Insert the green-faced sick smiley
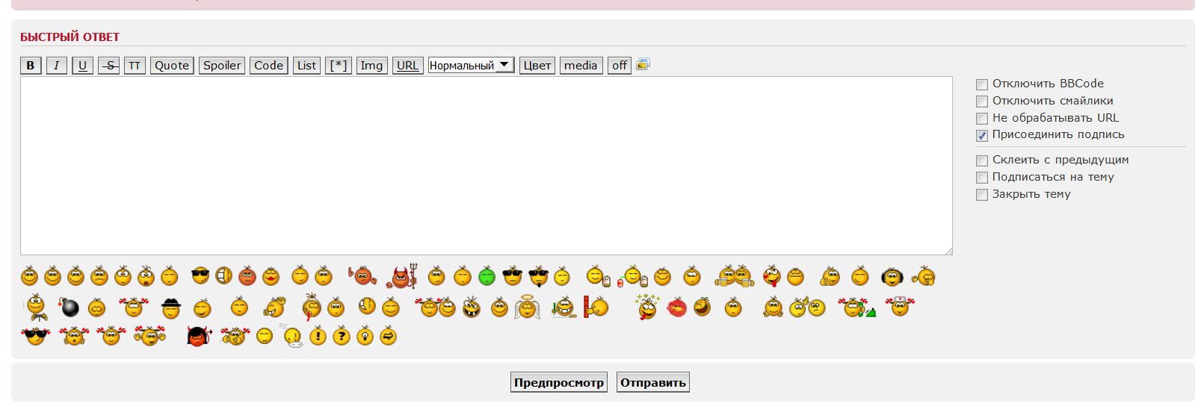Viewport: 1204px width, 415px height. 487,277
